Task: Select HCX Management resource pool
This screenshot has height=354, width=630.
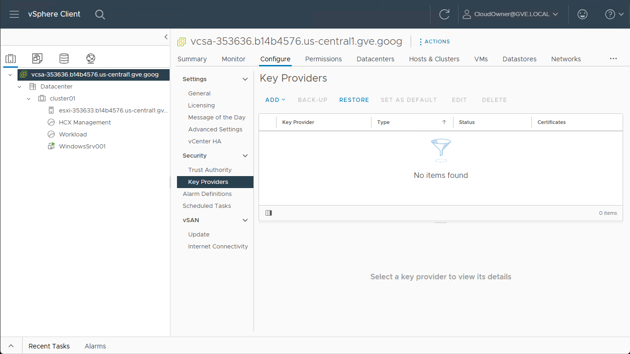Action: [85, 123]
